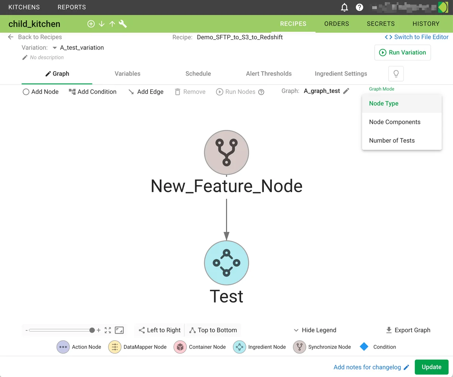Select Number of Tests in Graph Mode menu

392,140
